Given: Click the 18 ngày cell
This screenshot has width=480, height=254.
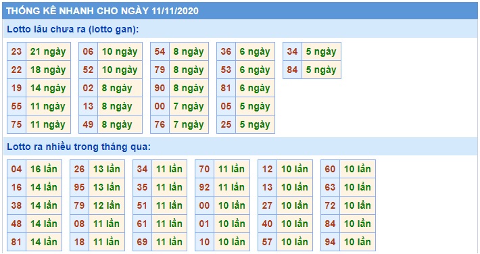Looking at the screenshot, I should pos(48,70).
